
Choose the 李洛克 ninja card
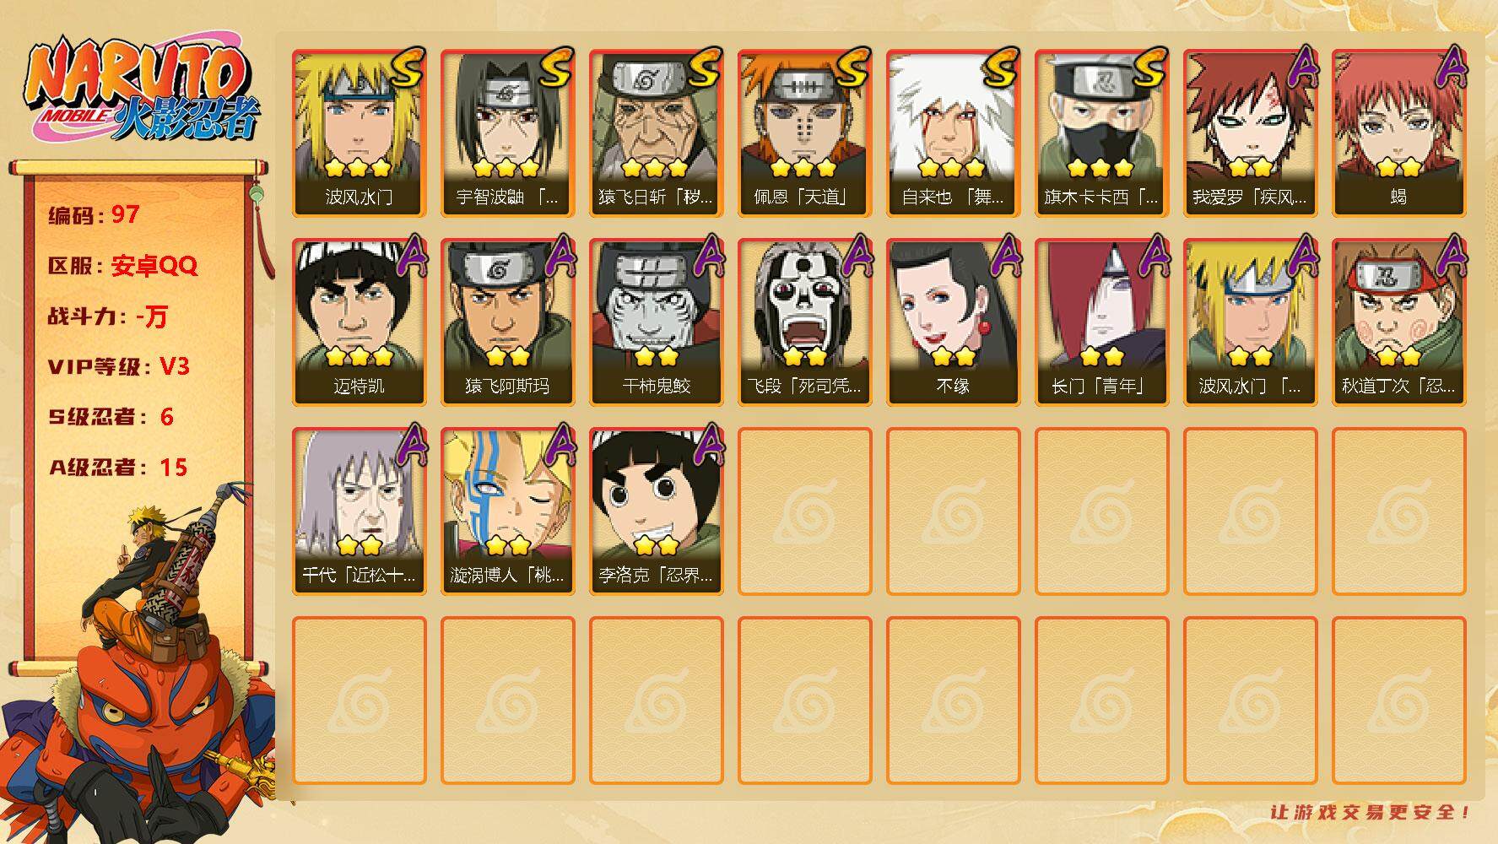coord(656,511)
